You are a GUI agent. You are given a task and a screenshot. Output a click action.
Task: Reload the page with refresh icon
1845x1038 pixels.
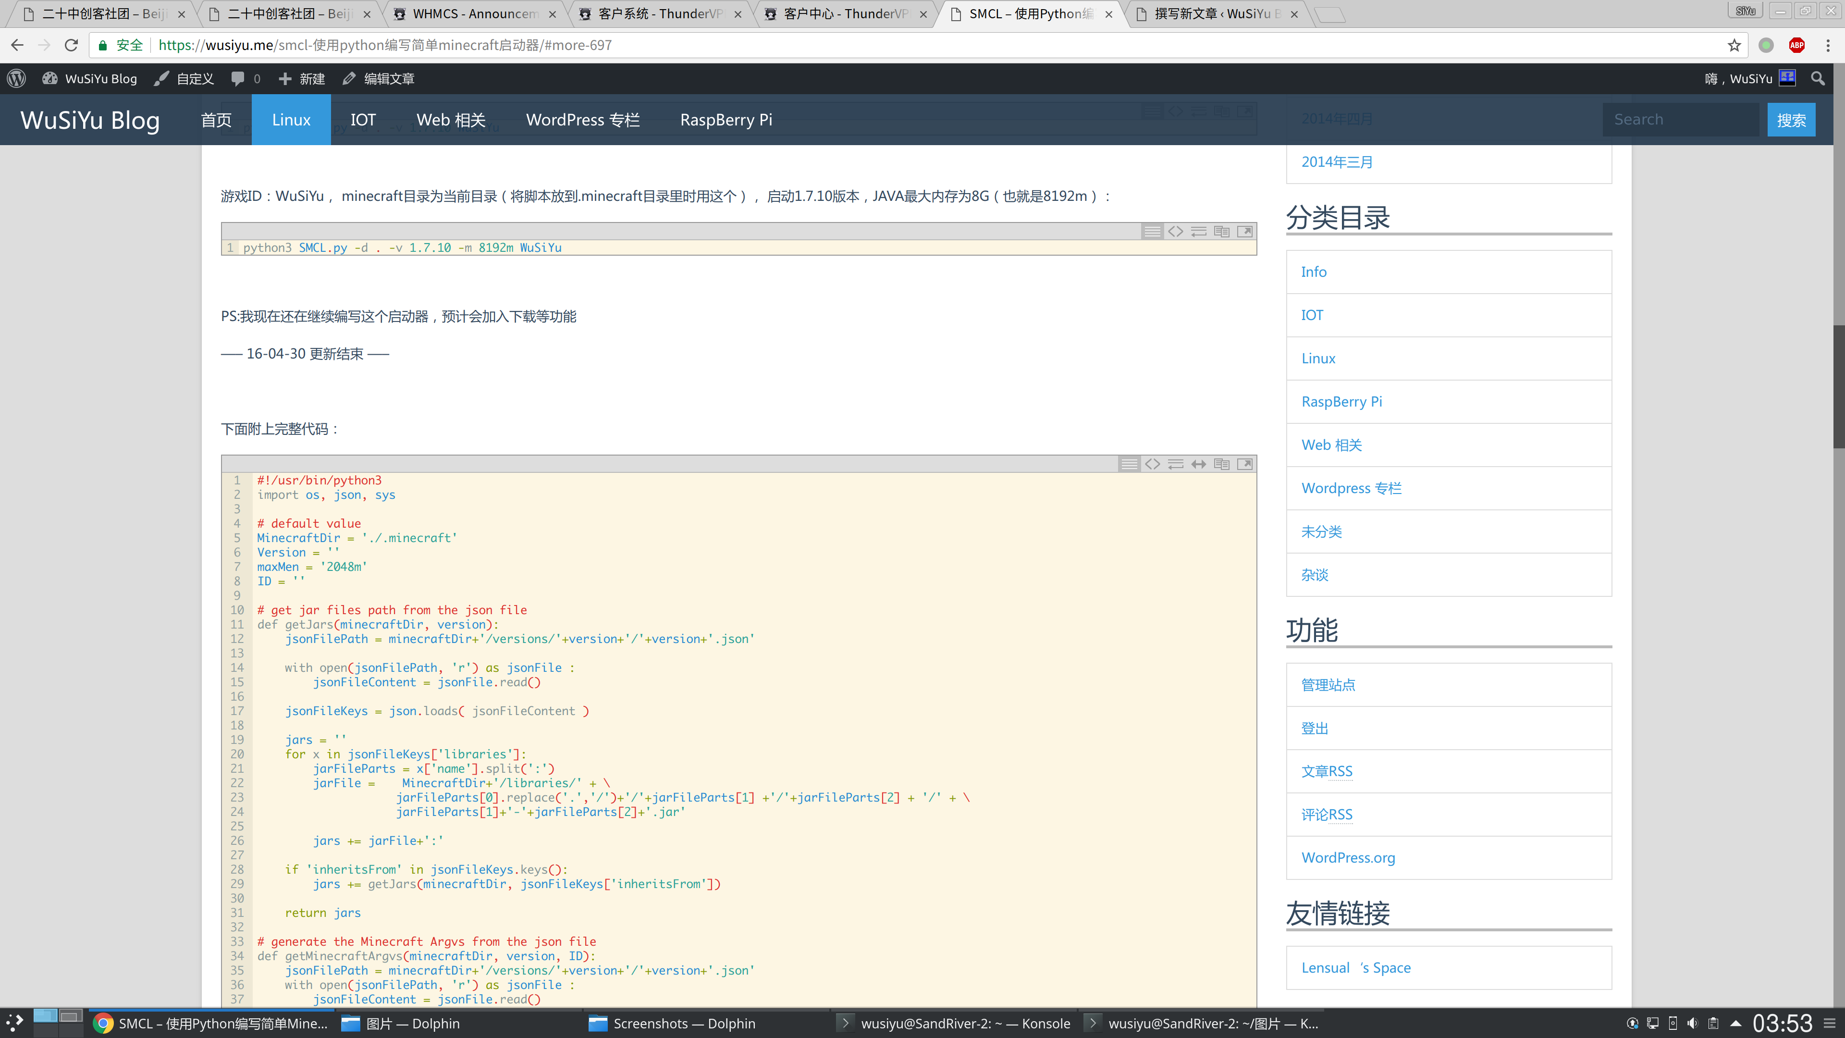click(71, 45)
